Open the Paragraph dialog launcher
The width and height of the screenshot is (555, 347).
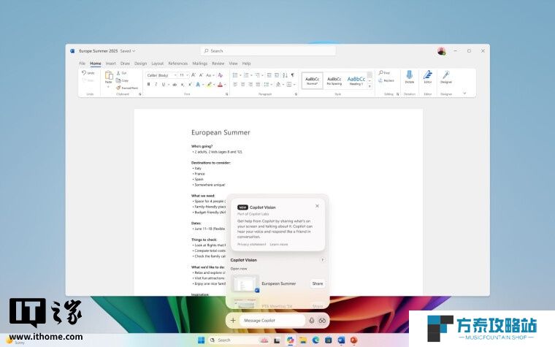tap(296, 94)
